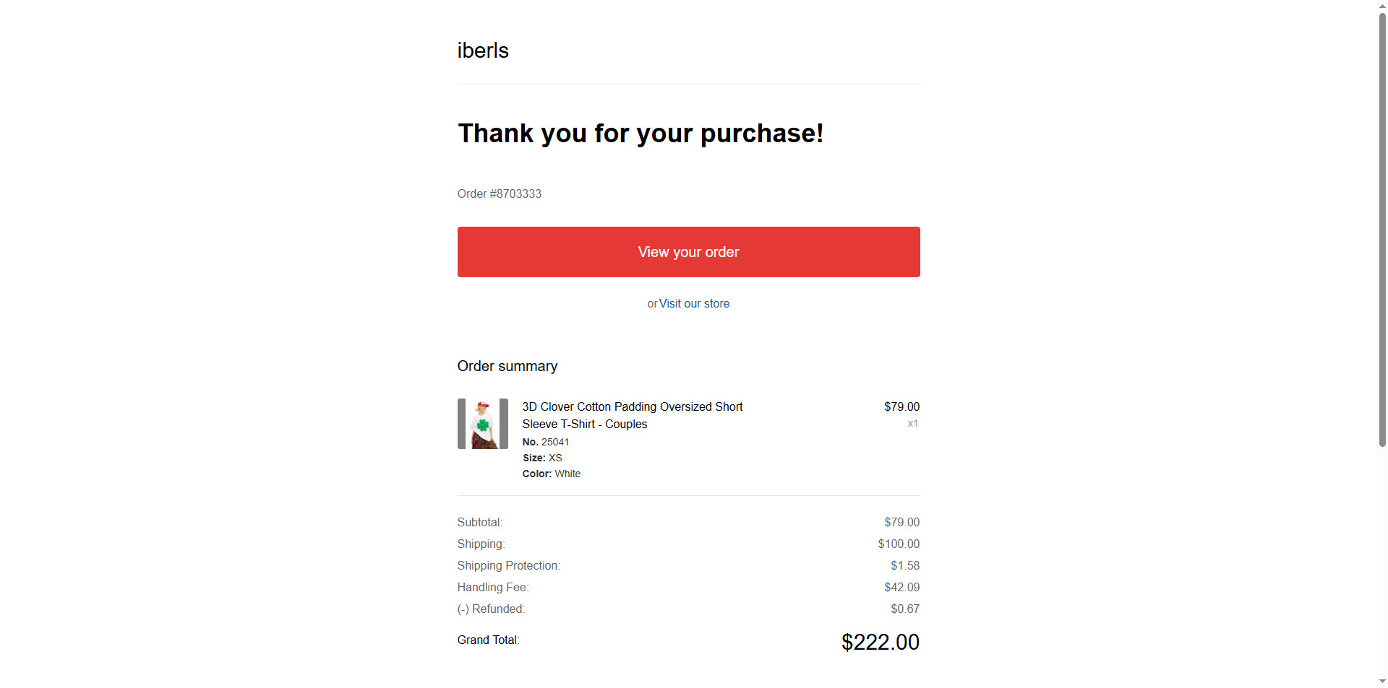
Task: Click the clover T-shirt product thumbnail
Action: (483, 424)
